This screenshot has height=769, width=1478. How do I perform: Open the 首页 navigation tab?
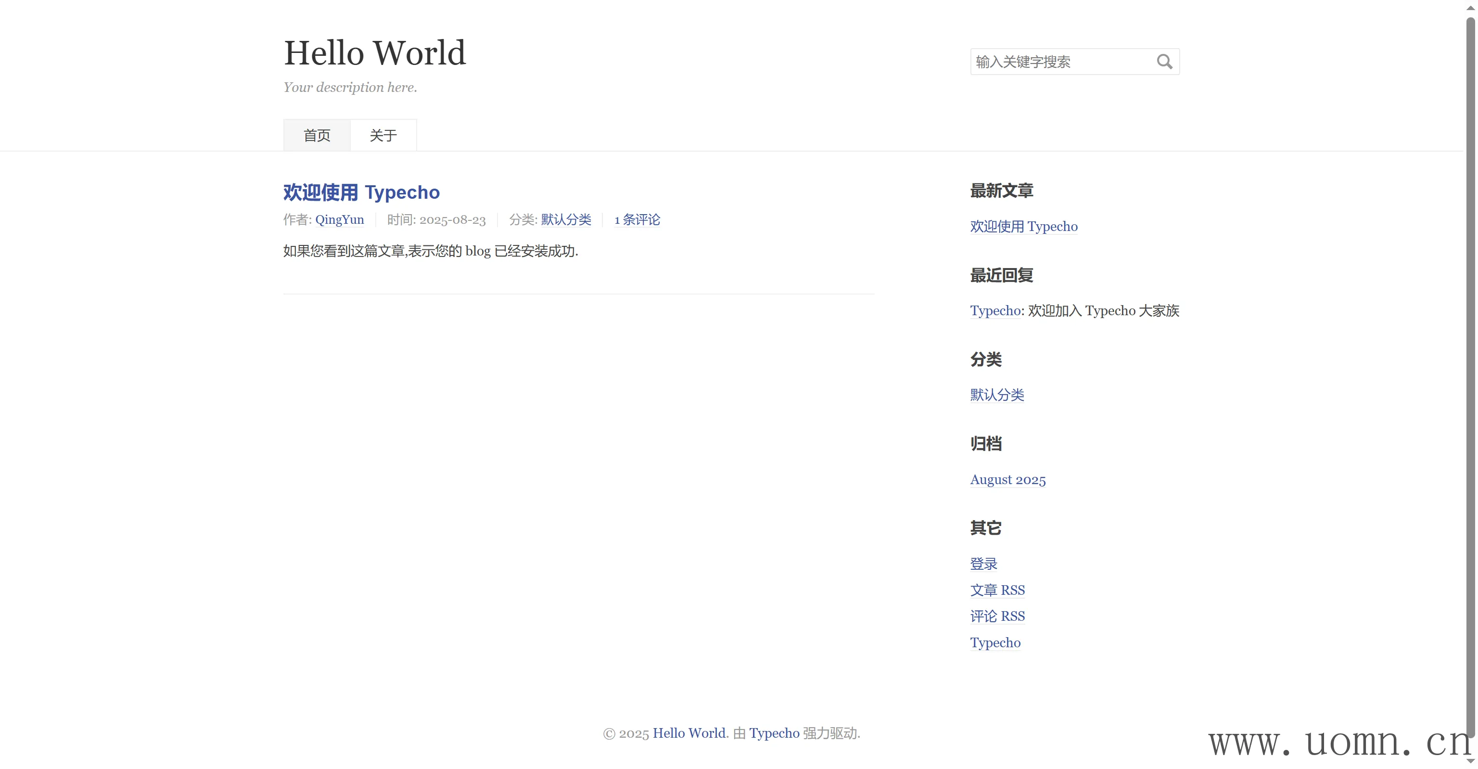click(x=317, y=135)
